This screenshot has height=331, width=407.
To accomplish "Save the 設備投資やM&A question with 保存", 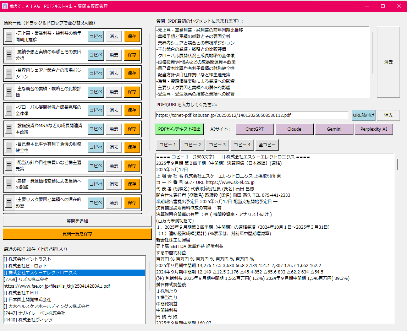I will click(132, 129).
